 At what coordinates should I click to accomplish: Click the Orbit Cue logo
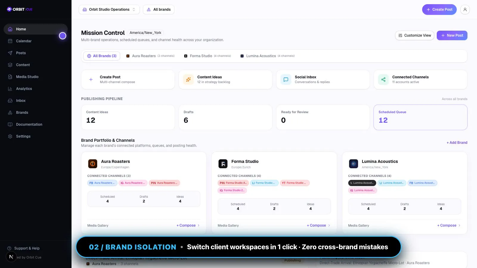20,9
